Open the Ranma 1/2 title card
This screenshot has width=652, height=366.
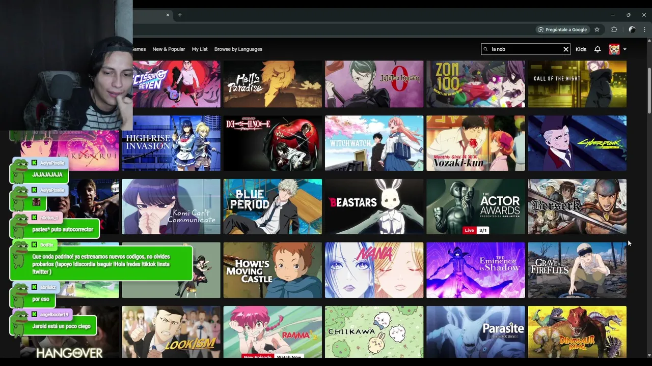[273, 331]
